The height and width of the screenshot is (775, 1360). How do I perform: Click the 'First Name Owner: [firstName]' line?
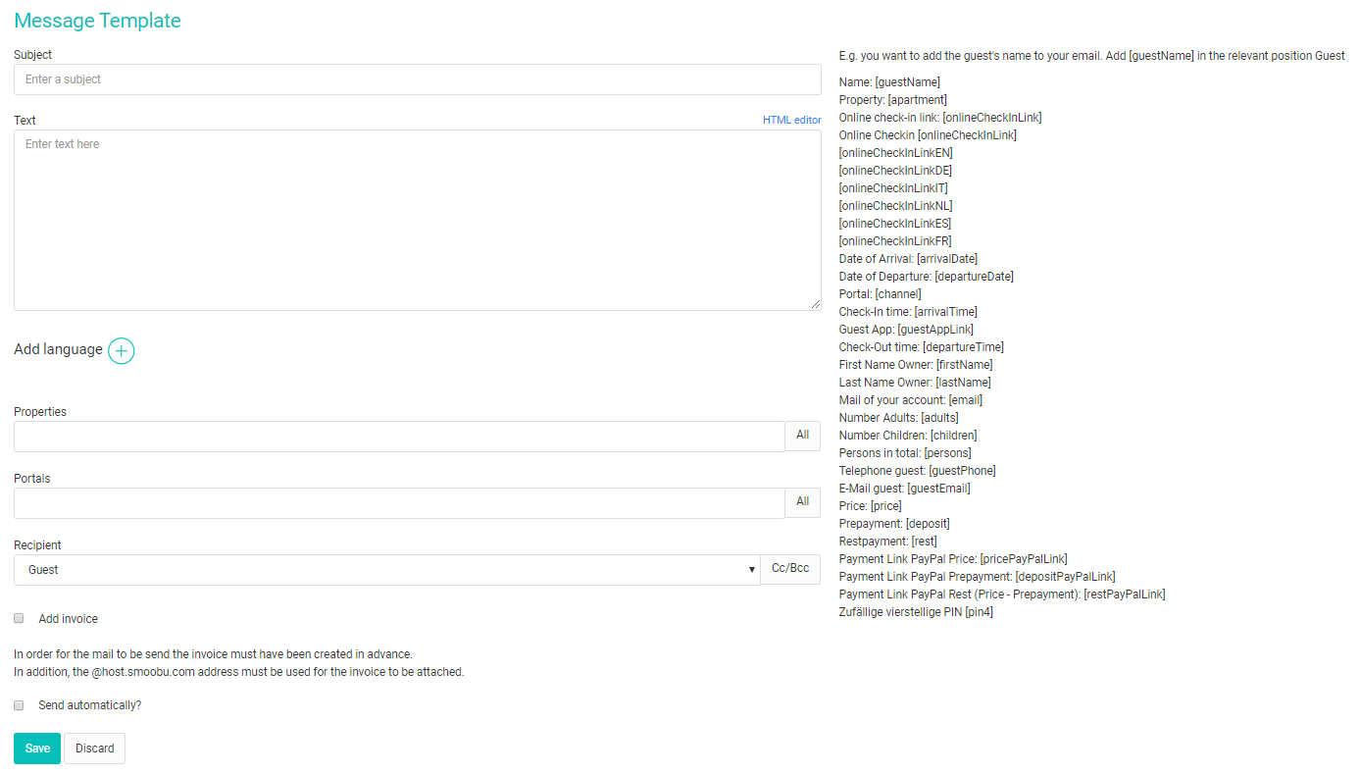point(916,365)
